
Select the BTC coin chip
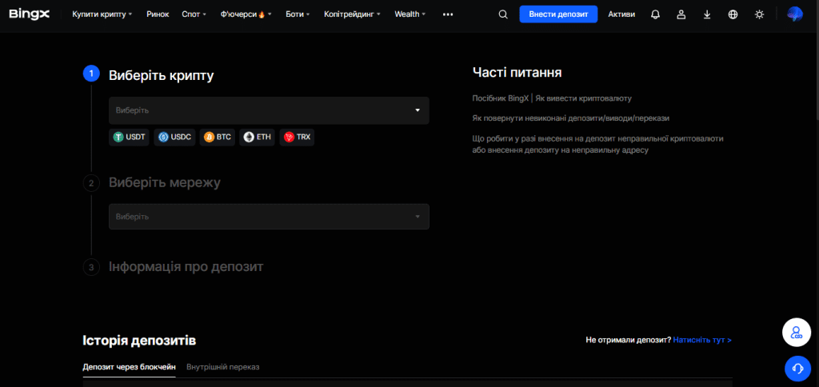click(218, 138)
